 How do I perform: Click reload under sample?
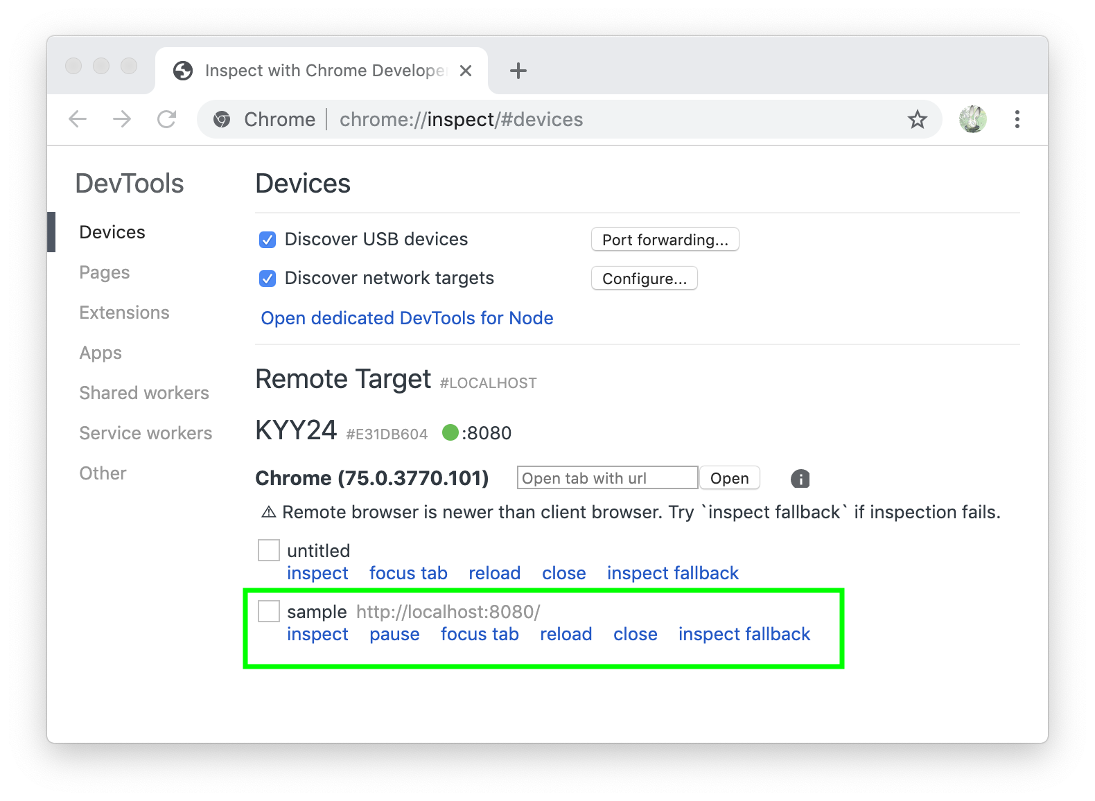(566, 634)
